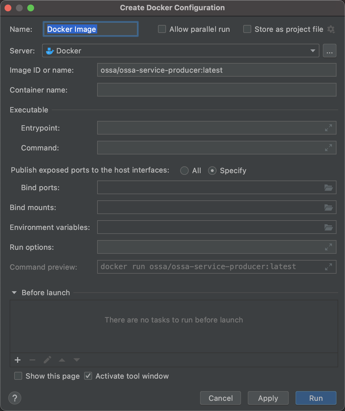Open Docker server settings with ellipsis button

click(x=330, y=51)
